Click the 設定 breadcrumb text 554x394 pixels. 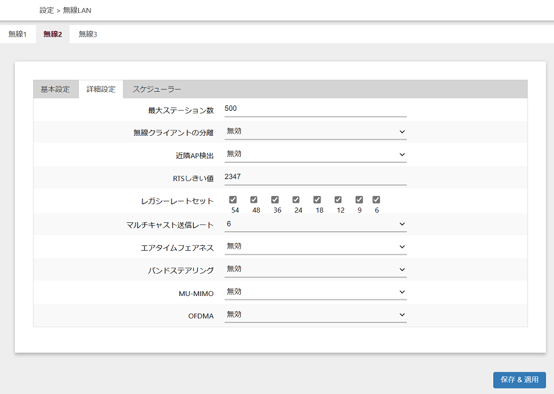coord(47,11)
